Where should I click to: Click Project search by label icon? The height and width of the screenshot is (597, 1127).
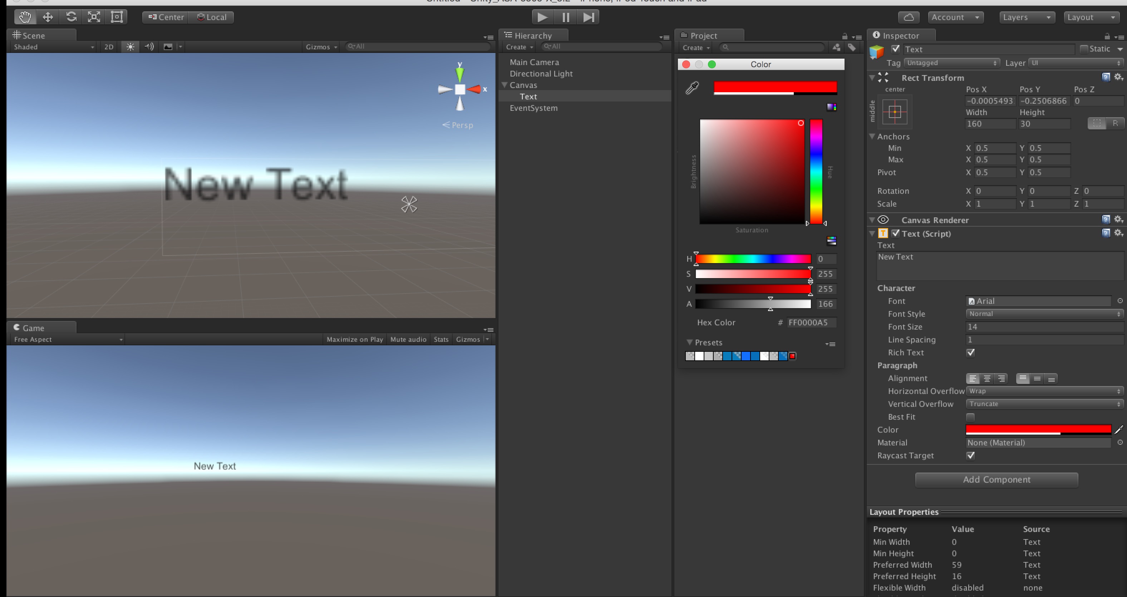852,47
